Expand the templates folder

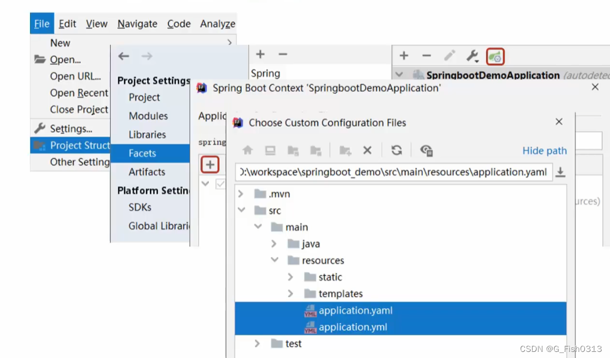[x=290, y=294]
